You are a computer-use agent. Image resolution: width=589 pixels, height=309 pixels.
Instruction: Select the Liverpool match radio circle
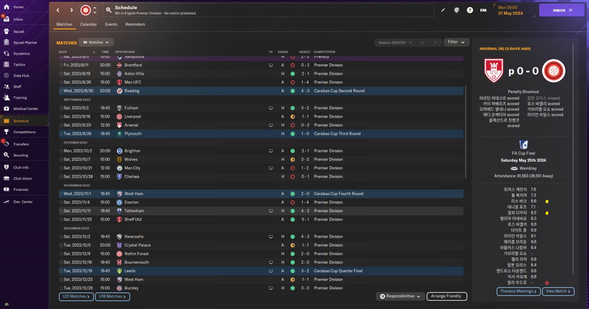click(61, 117)
